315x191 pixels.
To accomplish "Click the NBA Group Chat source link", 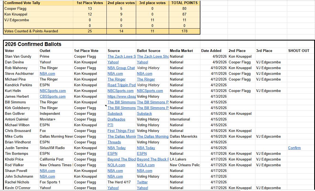I will tap(121, 68).
